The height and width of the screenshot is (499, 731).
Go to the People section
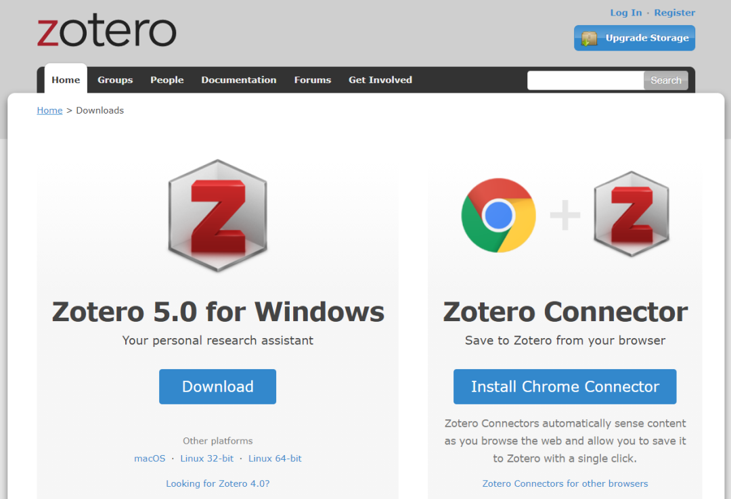point(167,80)
